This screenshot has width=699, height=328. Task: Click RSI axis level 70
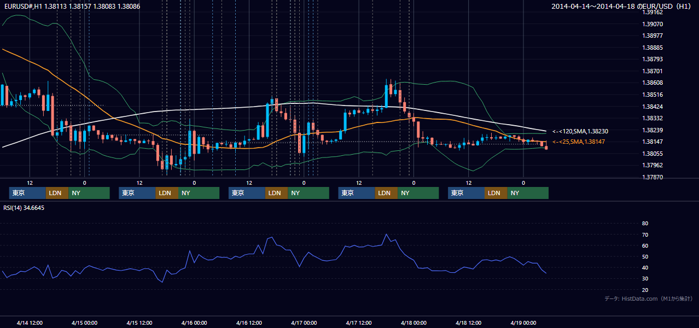(645, 235)
